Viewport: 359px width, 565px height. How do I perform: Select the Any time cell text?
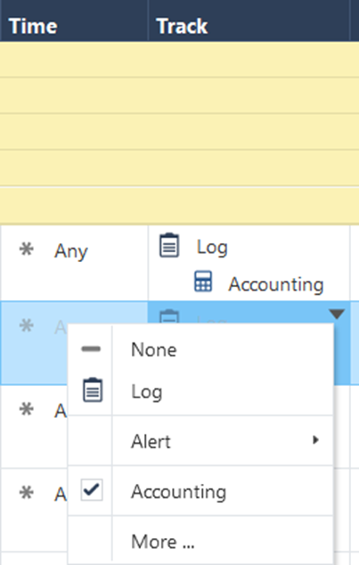[71, 250]
